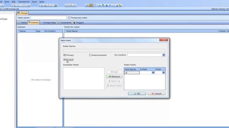The width and height of the screenshot is (229, 128).
Task: Open the SQL menu
Action: coord(14,2)
